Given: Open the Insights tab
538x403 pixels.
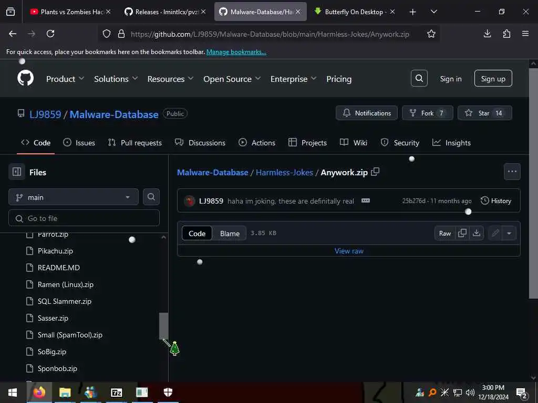Looking at the screenshot, I should pos(451,143).
